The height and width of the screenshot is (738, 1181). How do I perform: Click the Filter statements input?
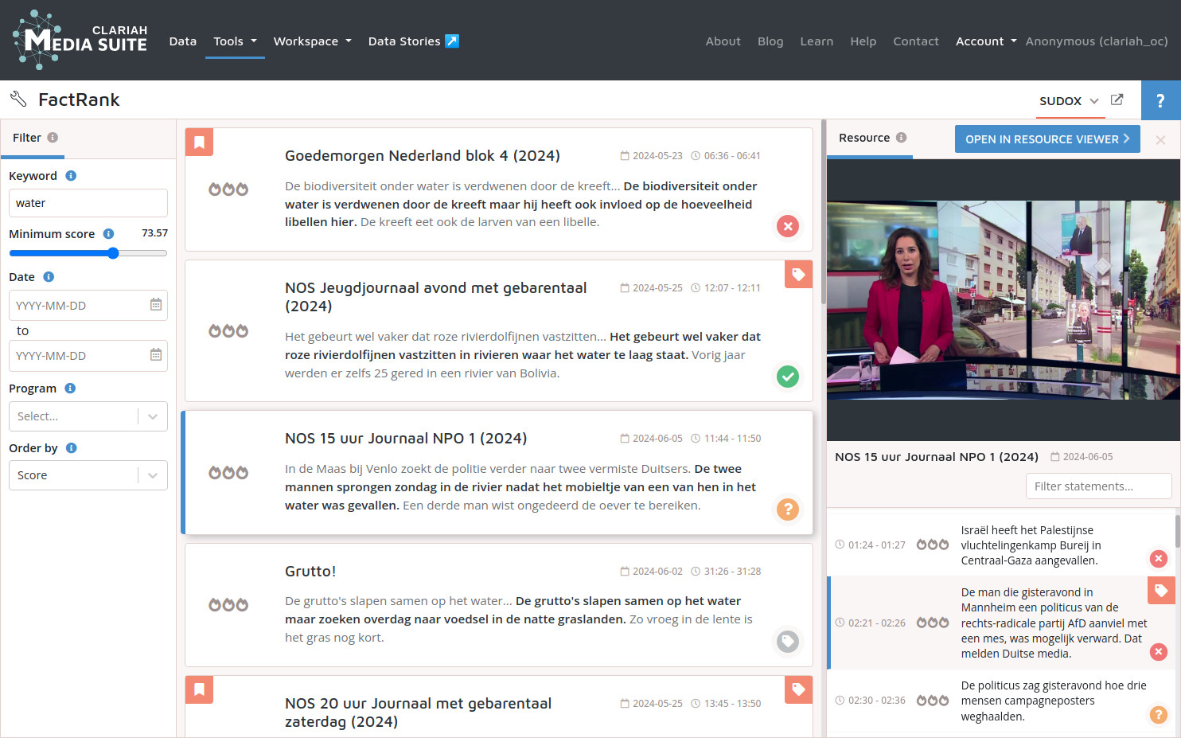(1099, 486)
